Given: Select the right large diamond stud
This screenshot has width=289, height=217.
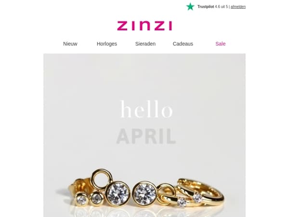Looking at the screenshot, I should pos(144,194).
